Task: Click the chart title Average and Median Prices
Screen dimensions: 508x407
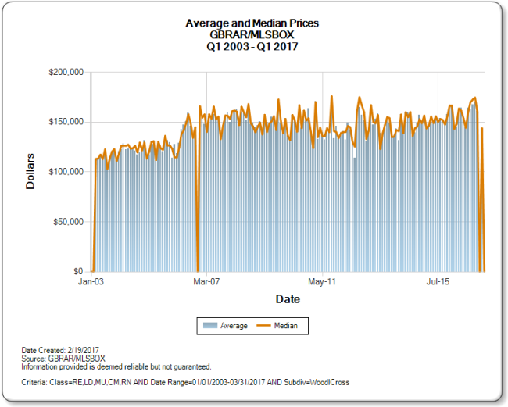Action: click(x=252, y=23)
